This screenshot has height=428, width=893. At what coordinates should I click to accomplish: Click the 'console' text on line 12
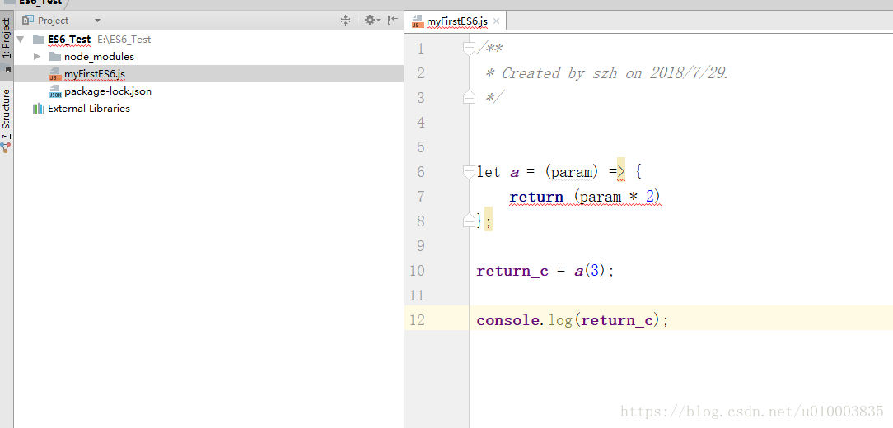pyautogui.click(x=507, y=320)
